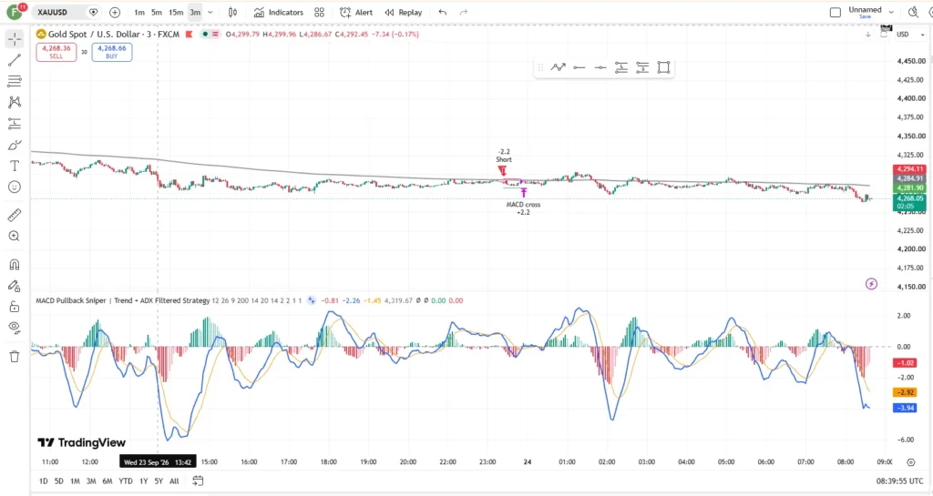Open the forecasting and measurement tools
The image size is (933, 496).
click(x=15, y=124)
